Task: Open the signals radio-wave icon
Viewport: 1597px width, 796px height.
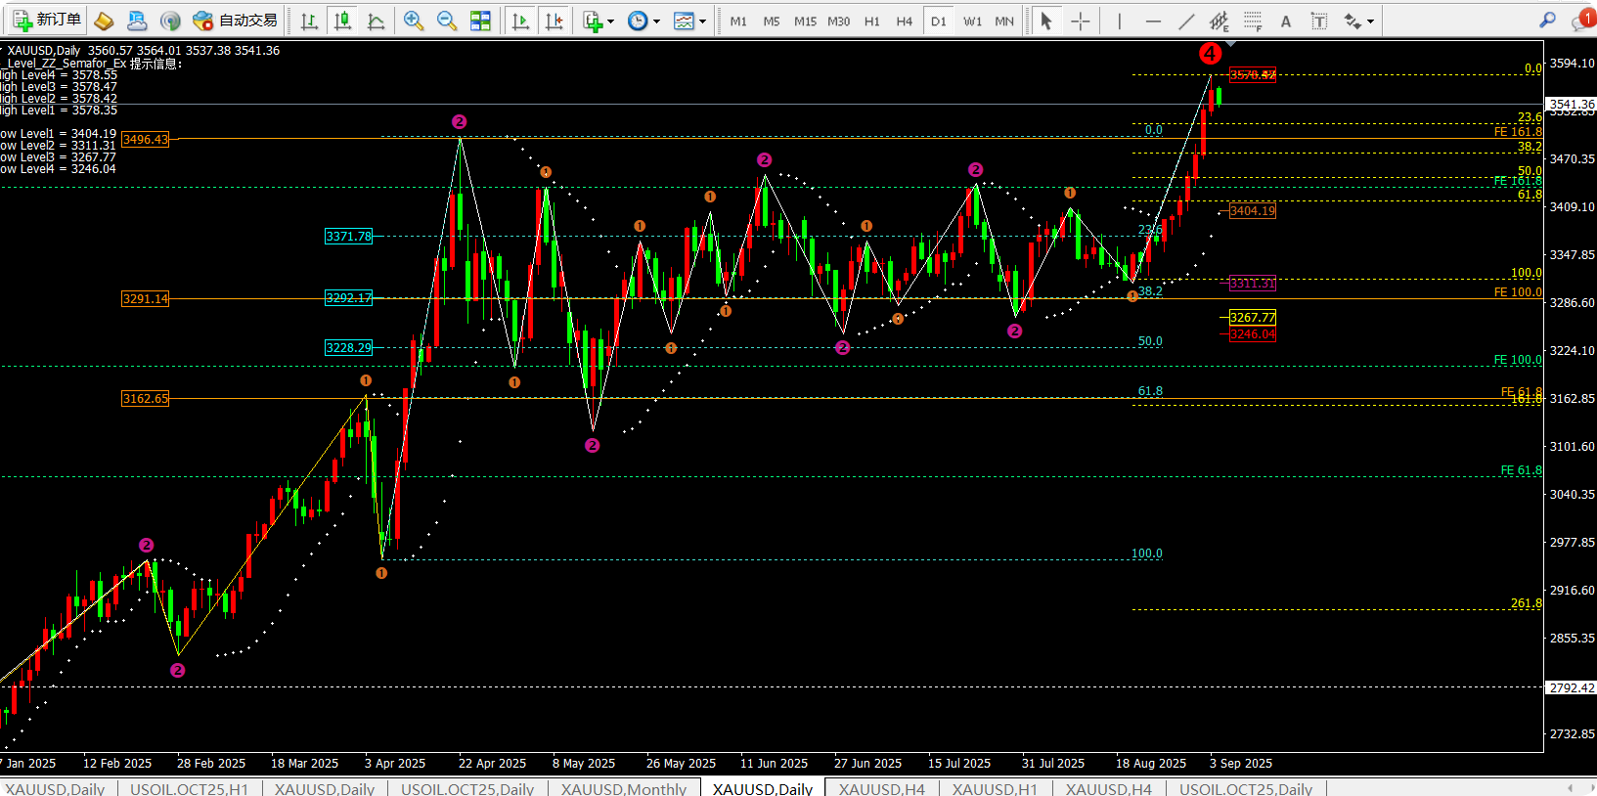Action: [x=170, y=21]
